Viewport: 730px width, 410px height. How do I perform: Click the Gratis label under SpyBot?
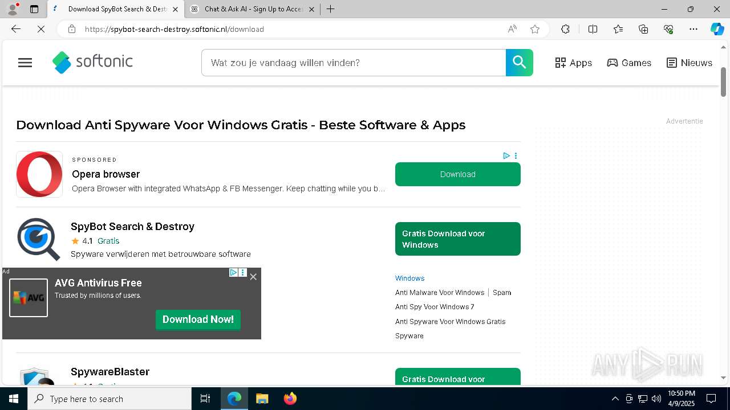coord(108,241)
